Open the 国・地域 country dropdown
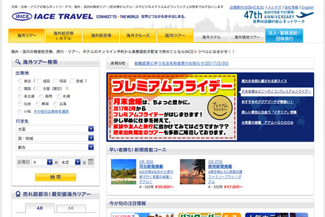Image resolution: width=325 pixels, height=217 pixels. point(55,138)
